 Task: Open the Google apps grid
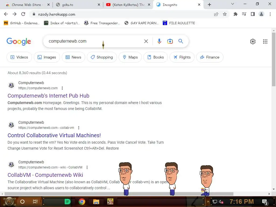[265, 42]
